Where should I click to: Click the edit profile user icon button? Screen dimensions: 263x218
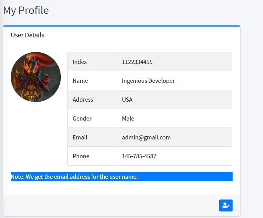[x=226, y=205]
